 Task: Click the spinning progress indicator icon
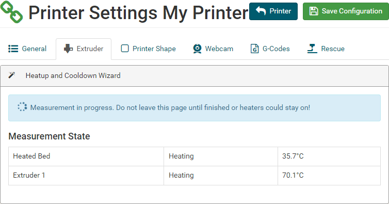pyautogui.click(x=22, y=107)
